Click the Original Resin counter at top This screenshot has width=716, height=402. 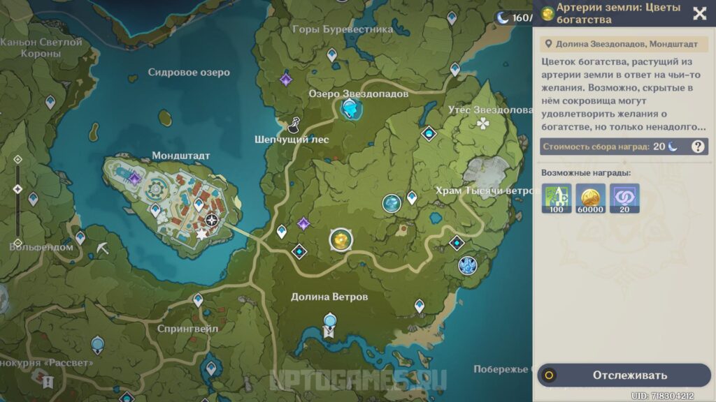[x=514, y=17]
